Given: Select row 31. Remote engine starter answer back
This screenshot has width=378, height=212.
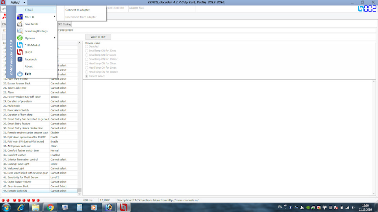Looking at the screenshot, I should tap(40, 133).
